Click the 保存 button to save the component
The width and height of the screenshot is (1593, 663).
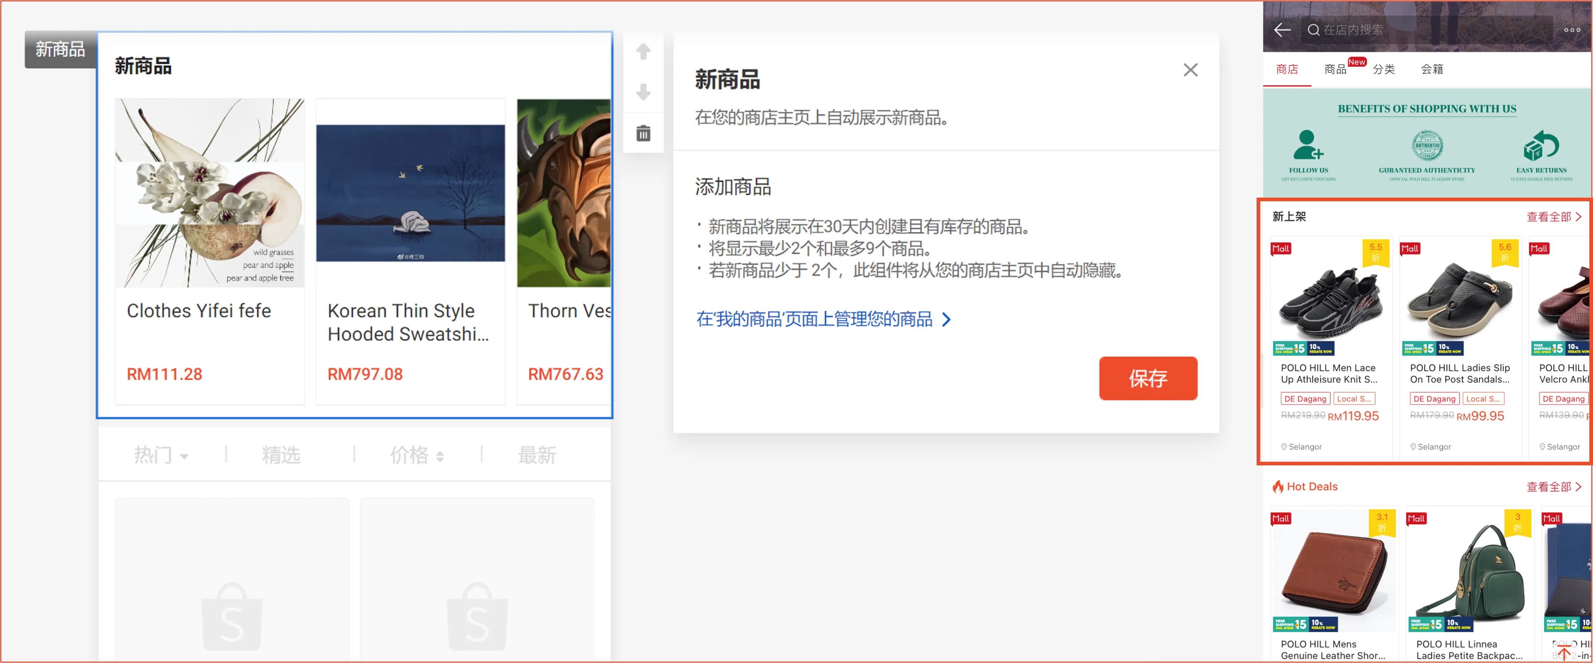coord(1148,378)
